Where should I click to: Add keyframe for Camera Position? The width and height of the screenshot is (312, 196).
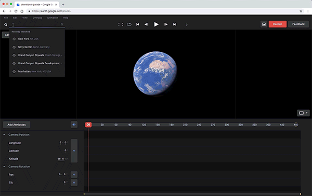tap(74, 151)
